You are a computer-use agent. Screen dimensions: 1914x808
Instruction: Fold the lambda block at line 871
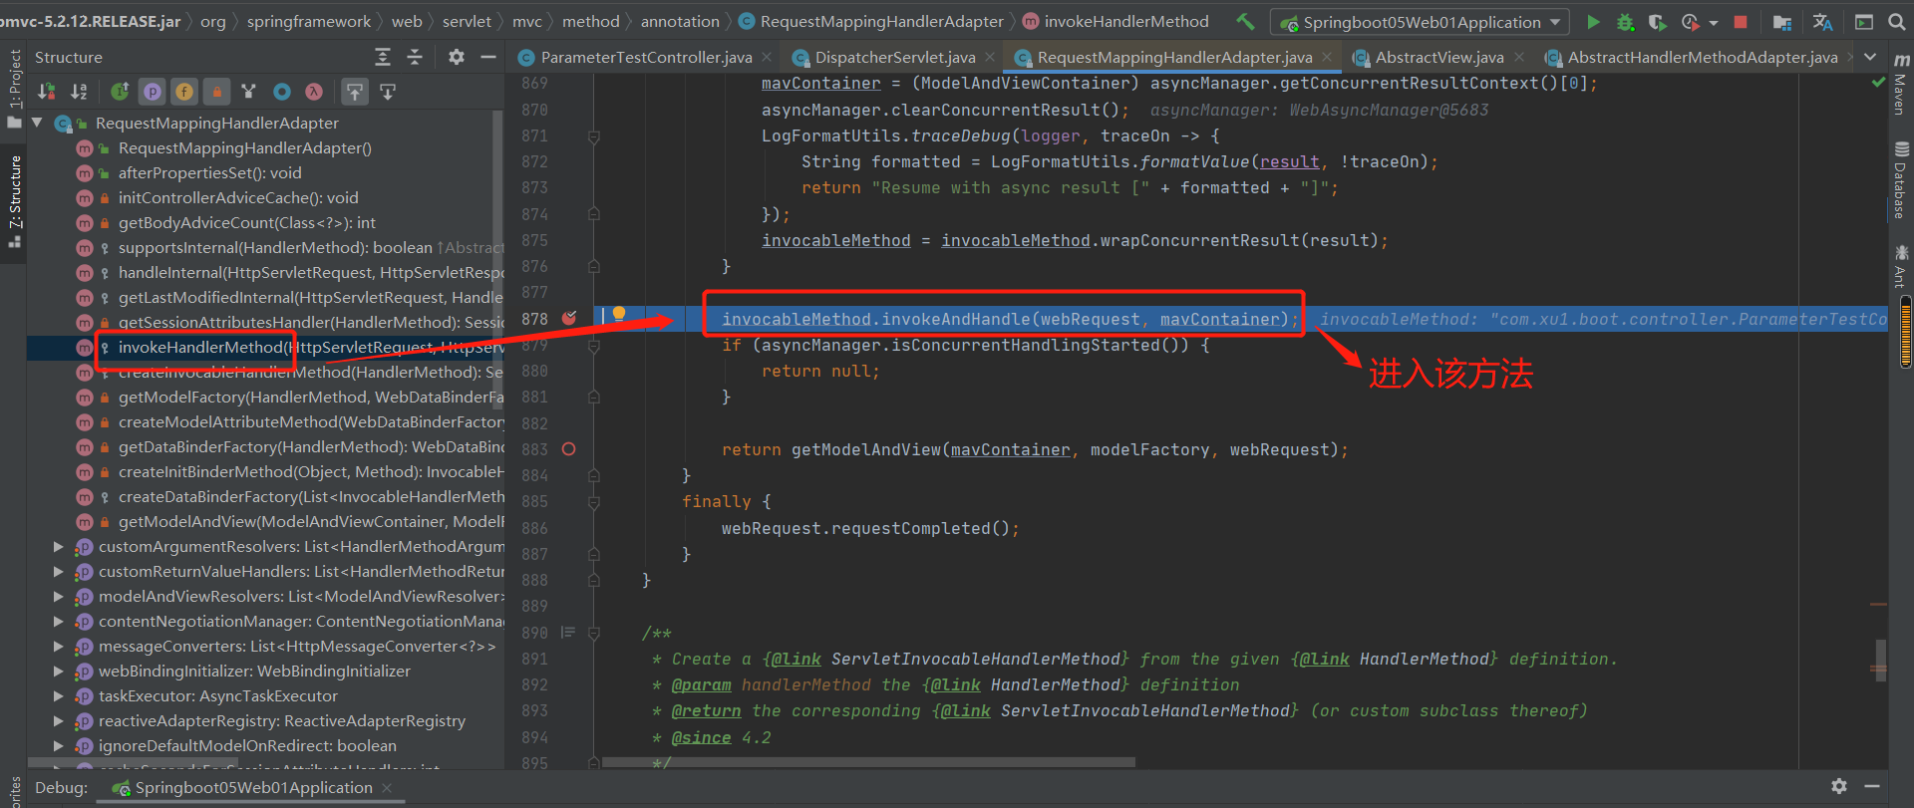click(x=594, y=136)
